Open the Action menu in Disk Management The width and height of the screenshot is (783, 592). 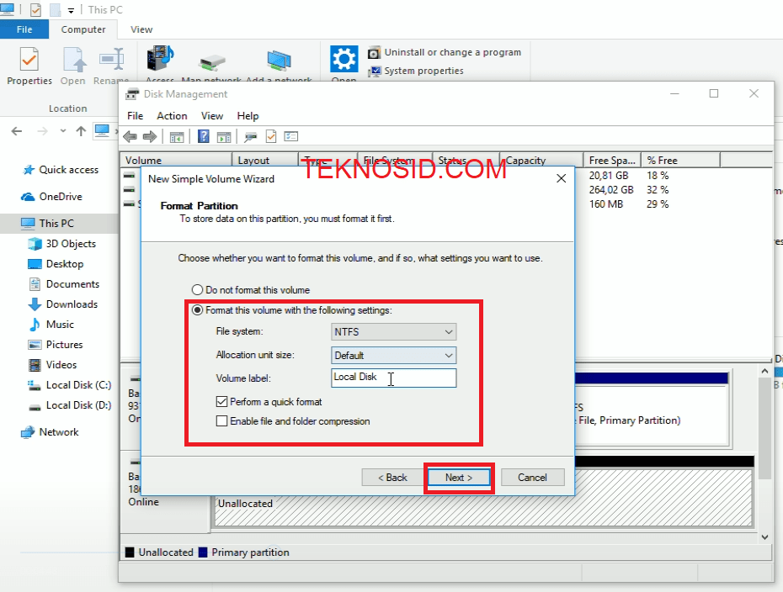tap(172, 116)
